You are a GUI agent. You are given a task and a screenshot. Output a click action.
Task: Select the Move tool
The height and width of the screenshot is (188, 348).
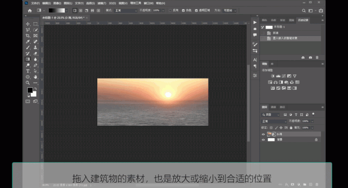[x=28, y=24]
